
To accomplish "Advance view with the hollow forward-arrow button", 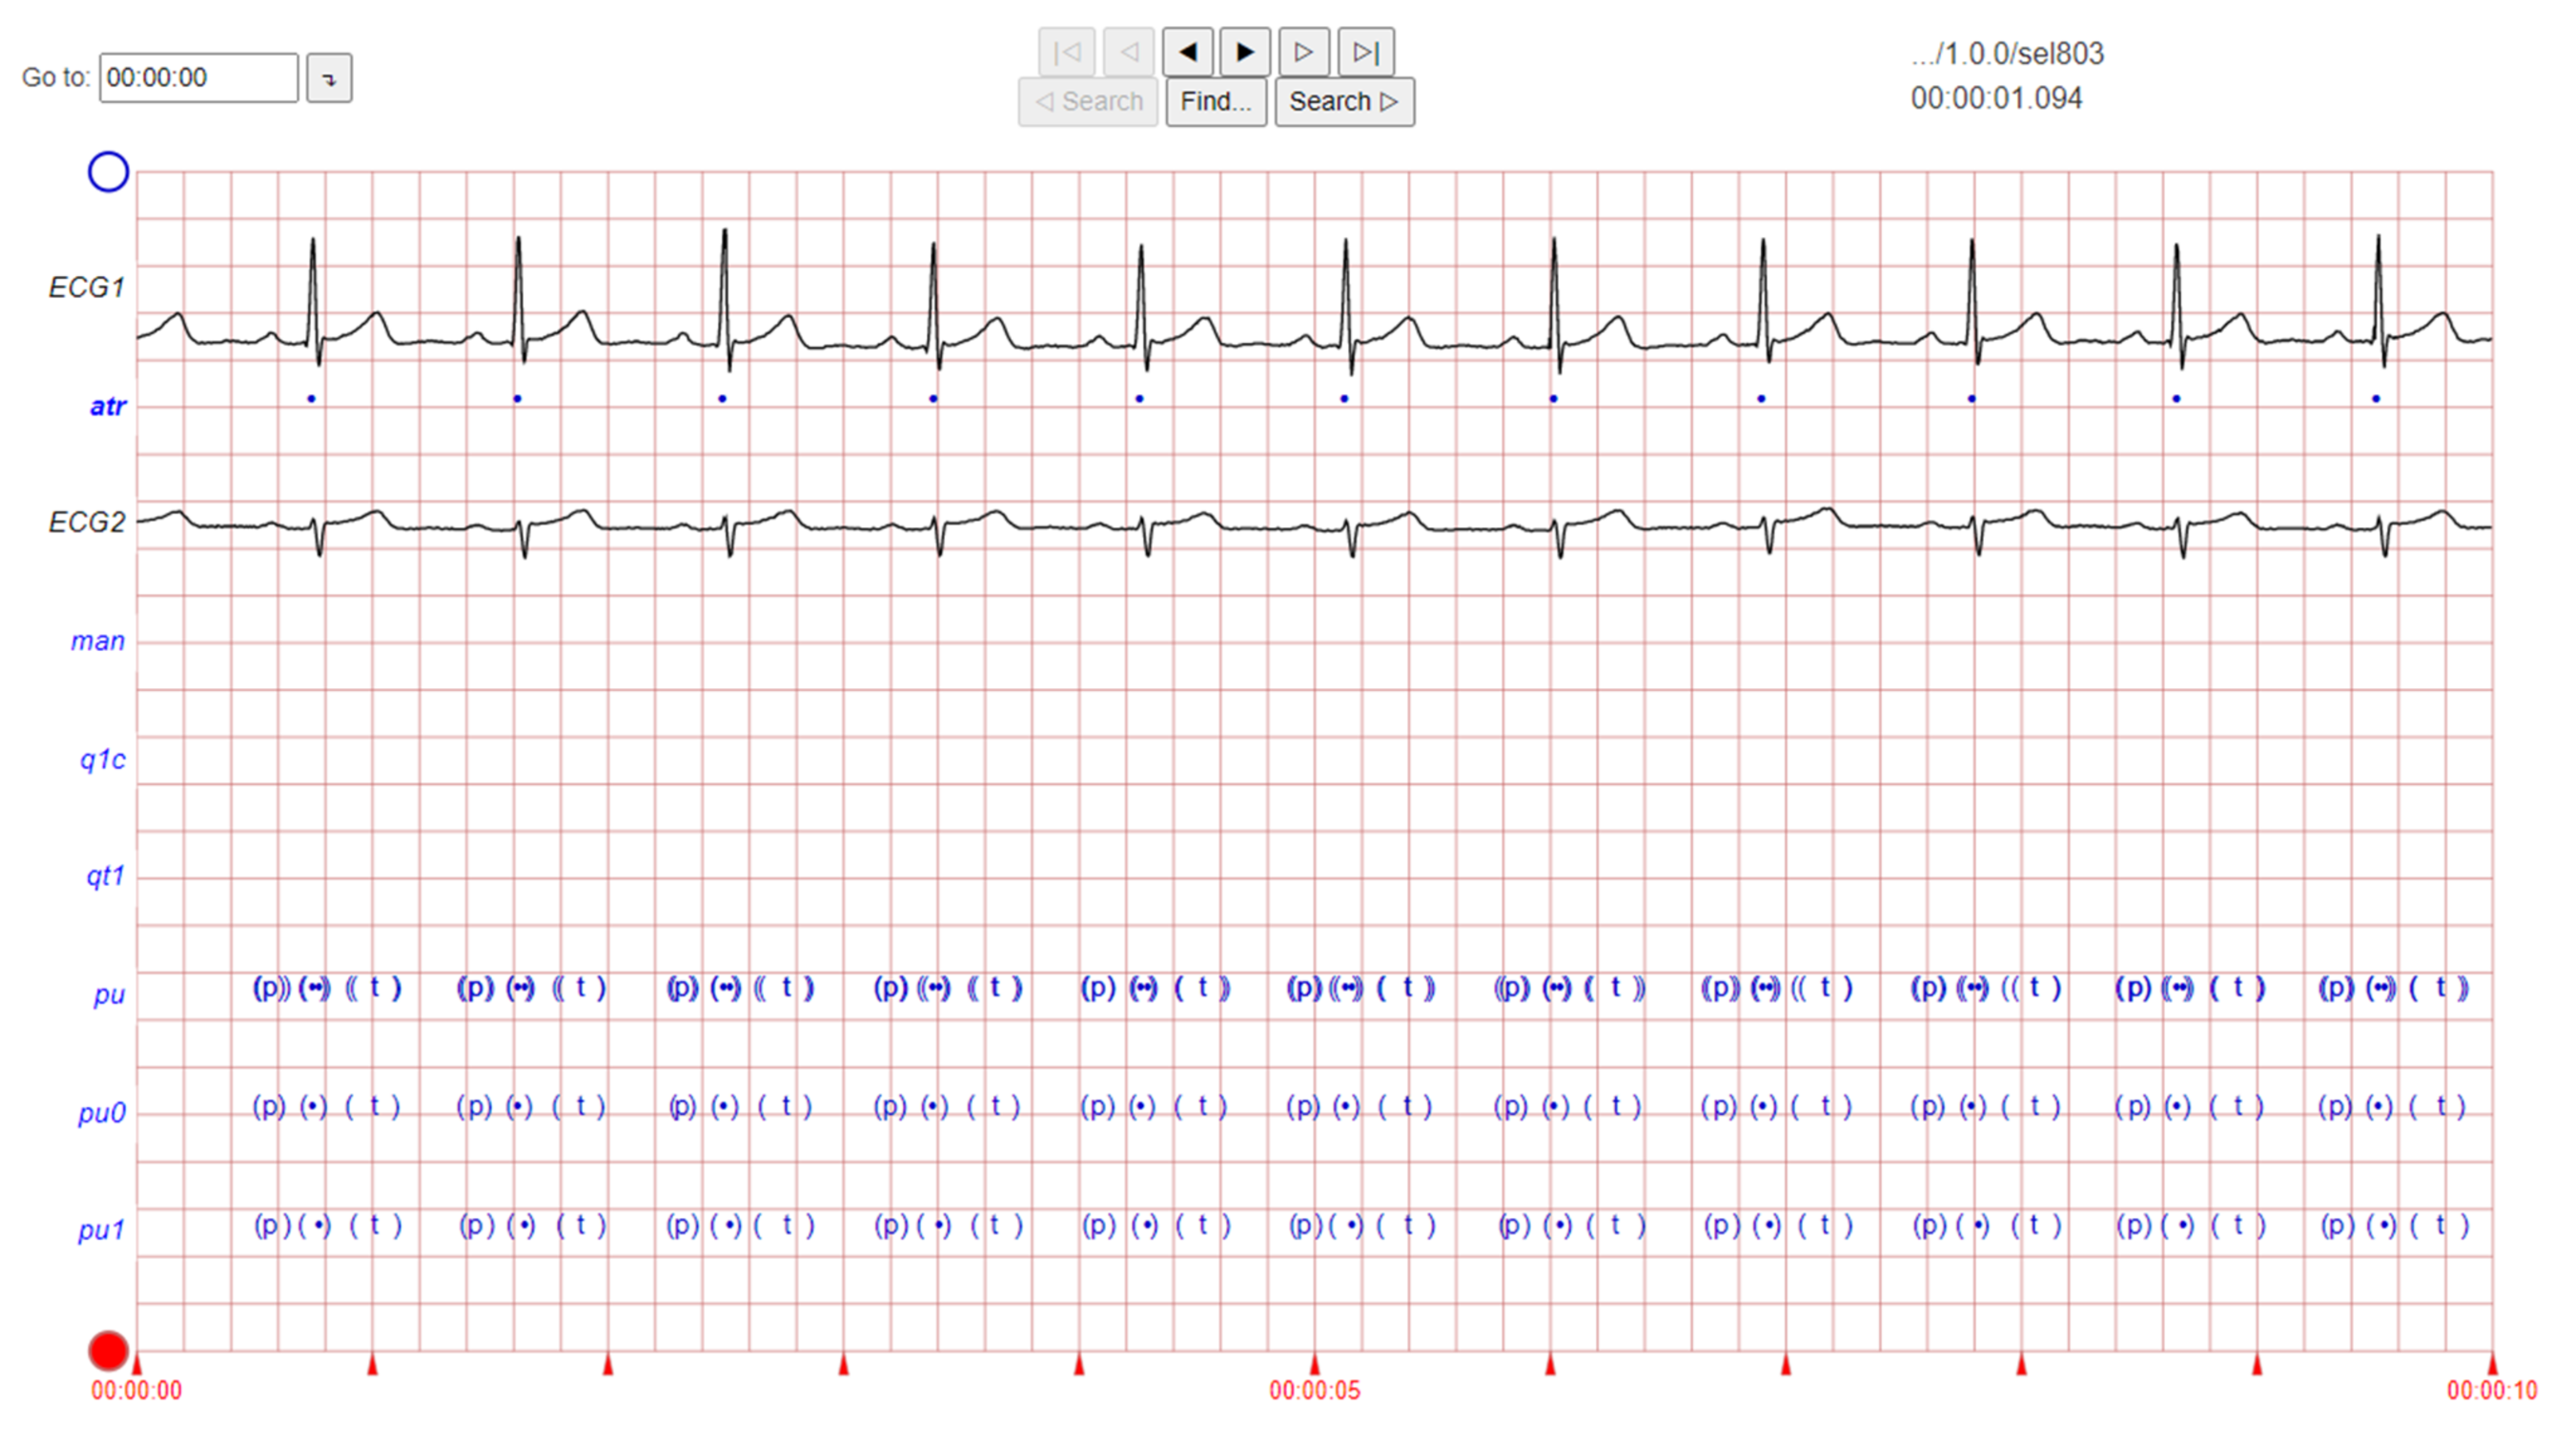I will 1303,51.
